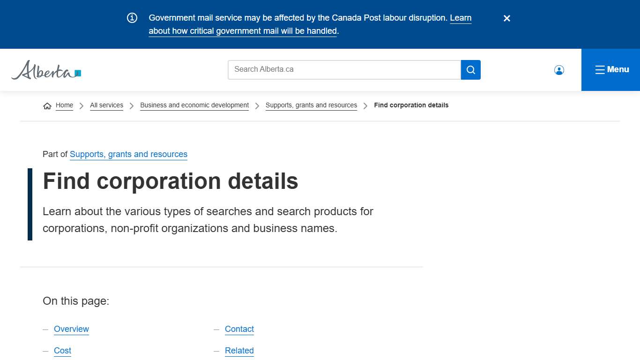The height and width of the screenshot is (360, 640).
Task: Dismiss the Canada Post alert banner
Action: click(x=506, y=18)
